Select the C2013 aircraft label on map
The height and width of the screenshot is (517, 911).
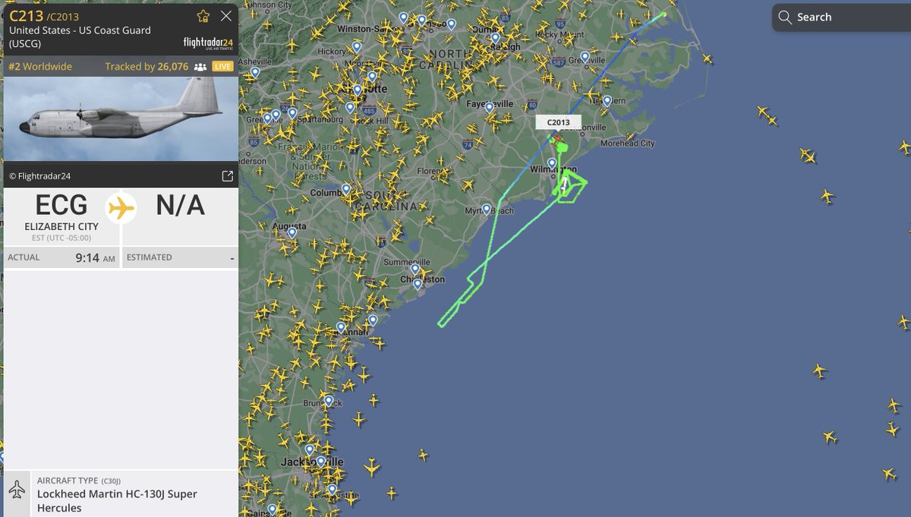558,122
